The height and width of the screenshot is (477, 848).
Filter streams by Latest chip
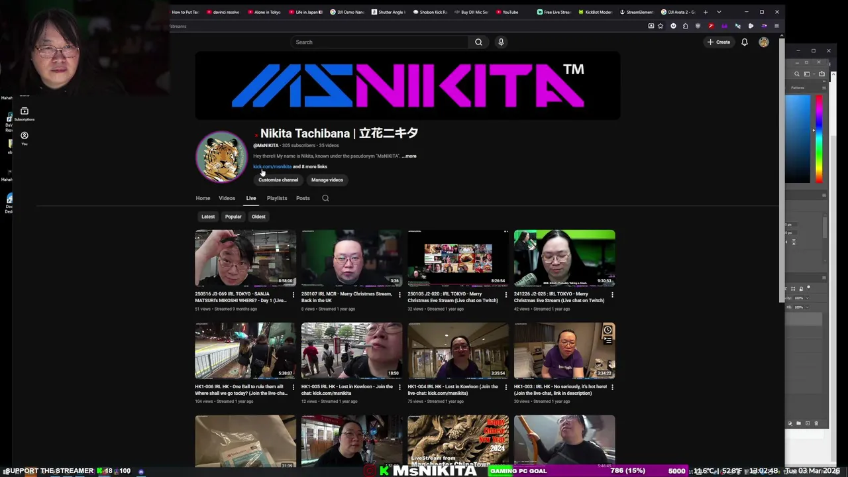coord(208,217)
